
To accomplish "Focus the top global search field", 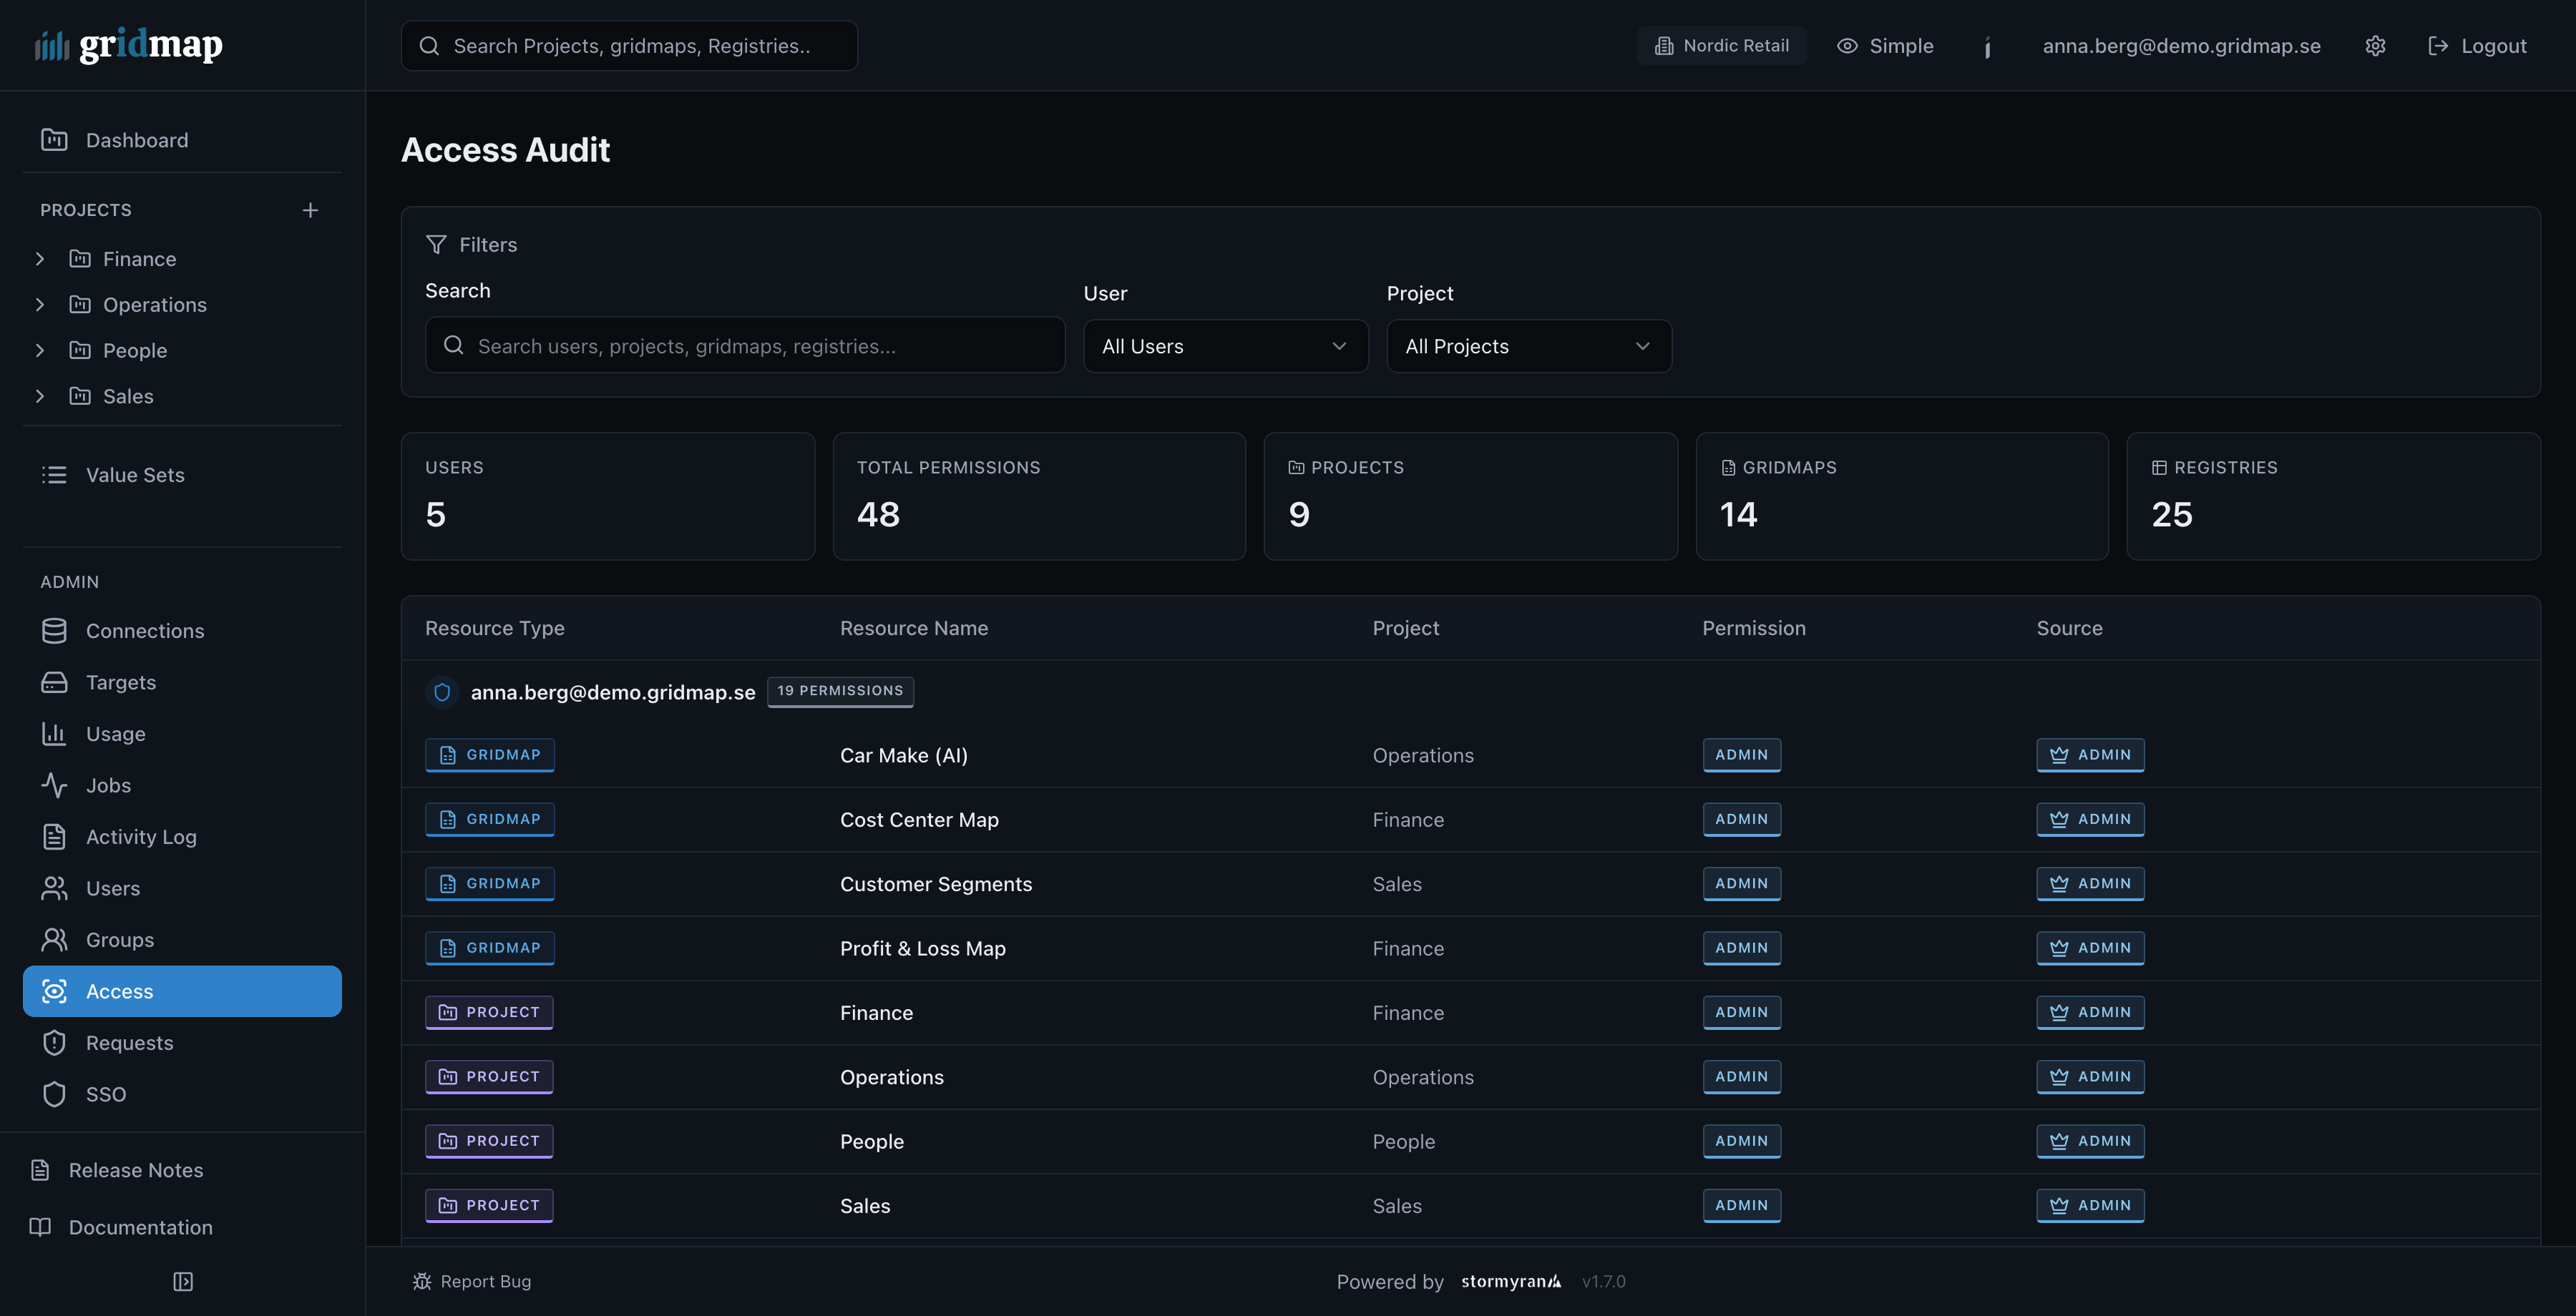I will (x=629, y=46).
